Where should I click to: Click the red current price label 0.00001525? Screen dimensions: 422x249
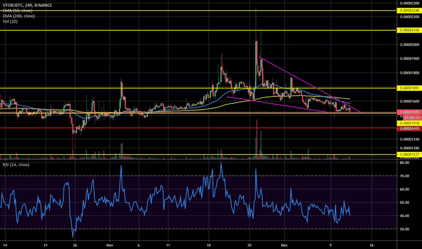click(x=409, y=112)
